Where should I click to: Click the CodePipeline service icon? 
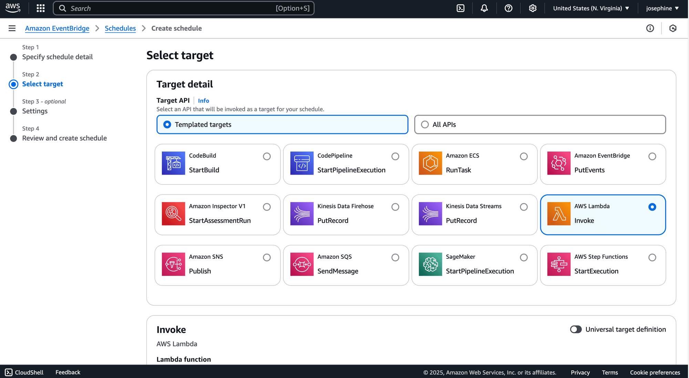tap(302, 163)
